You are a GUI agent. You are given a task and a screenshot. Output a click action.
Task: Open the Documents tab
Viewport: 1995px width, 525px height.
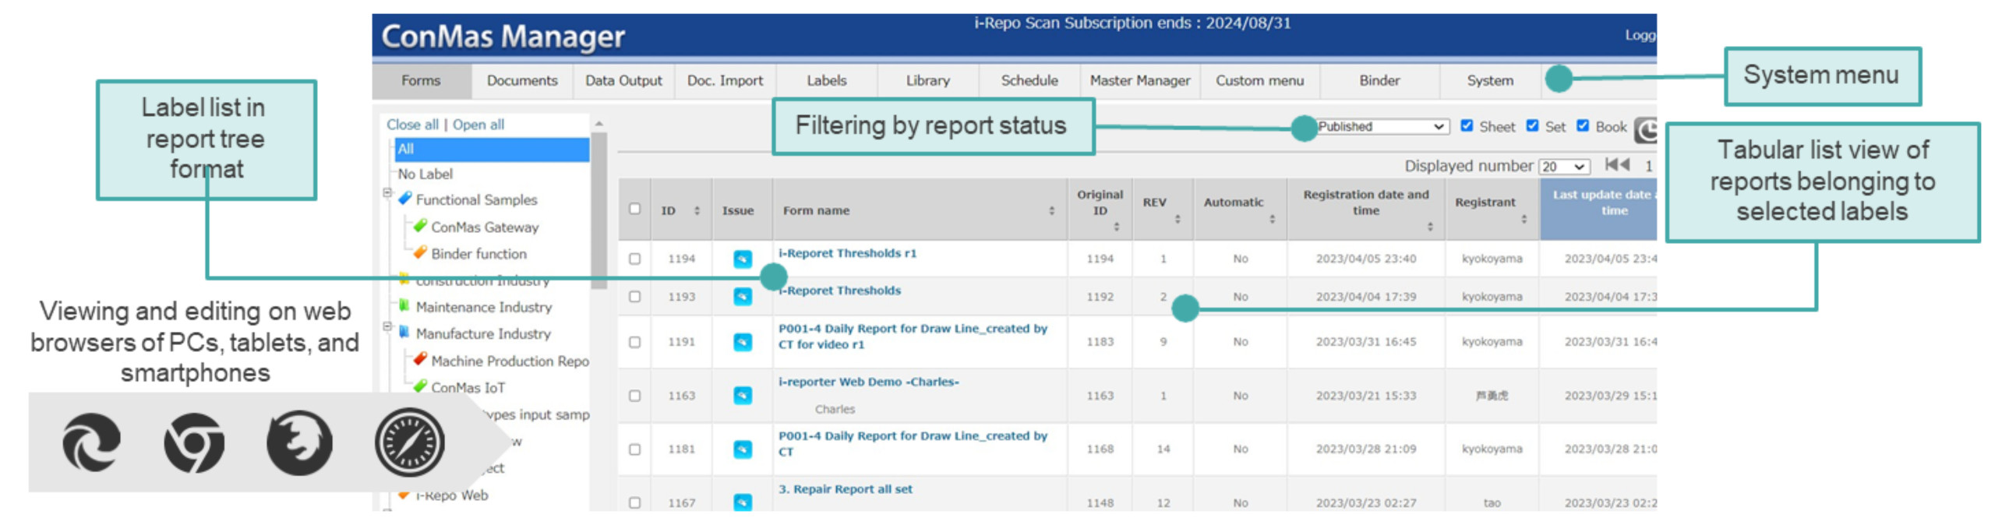tap(521, 80)
